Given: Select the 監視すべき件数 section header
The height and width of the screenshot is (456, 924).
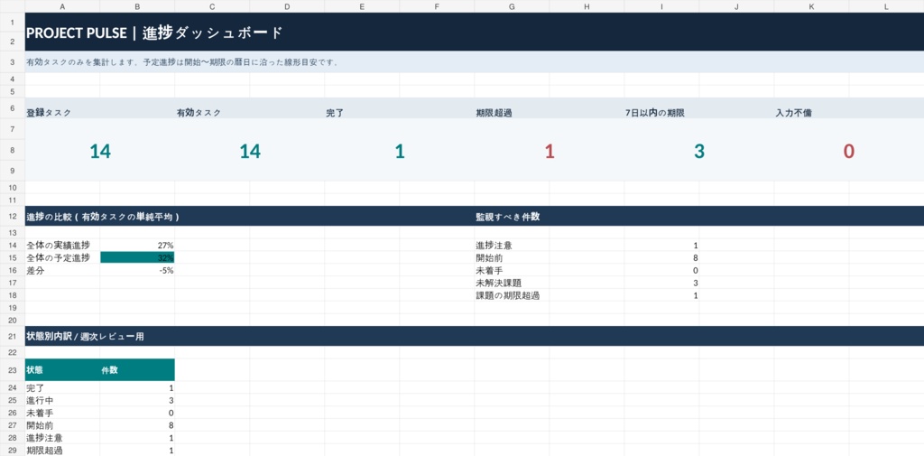Looking at the screenshot, I should point(507,217).
